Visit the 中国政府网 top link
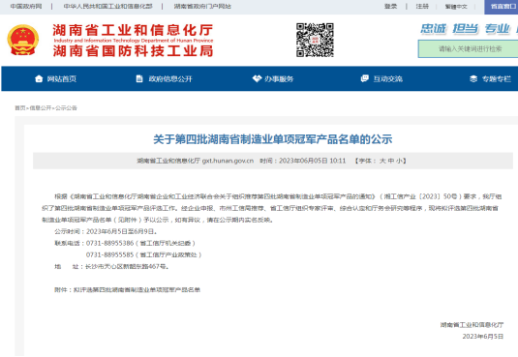518x357 pixels. [x=26, y=6]
